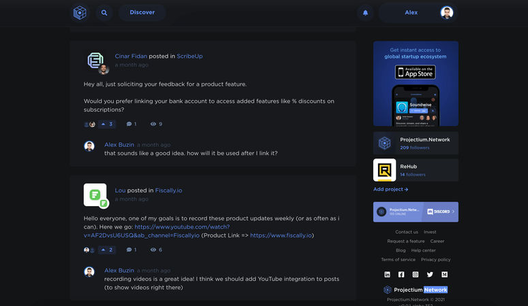The height and width of the screenshot is (306, 528).
Task: Open the Alex profile menu
Action: (x=418, y=13)
